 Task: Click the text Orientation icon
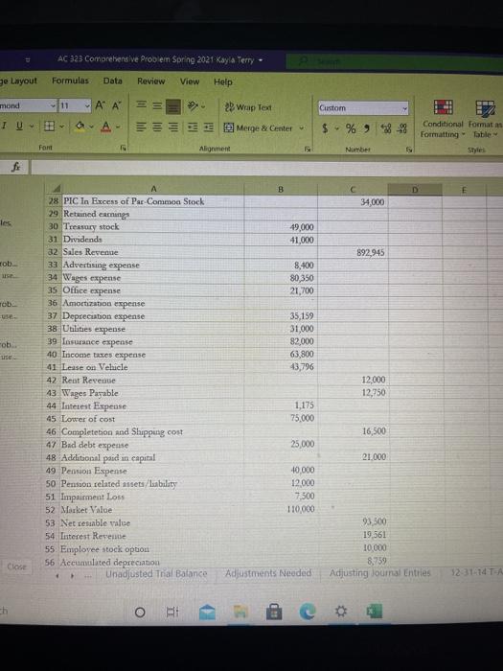pyautogui.click(x=193, y=105)
